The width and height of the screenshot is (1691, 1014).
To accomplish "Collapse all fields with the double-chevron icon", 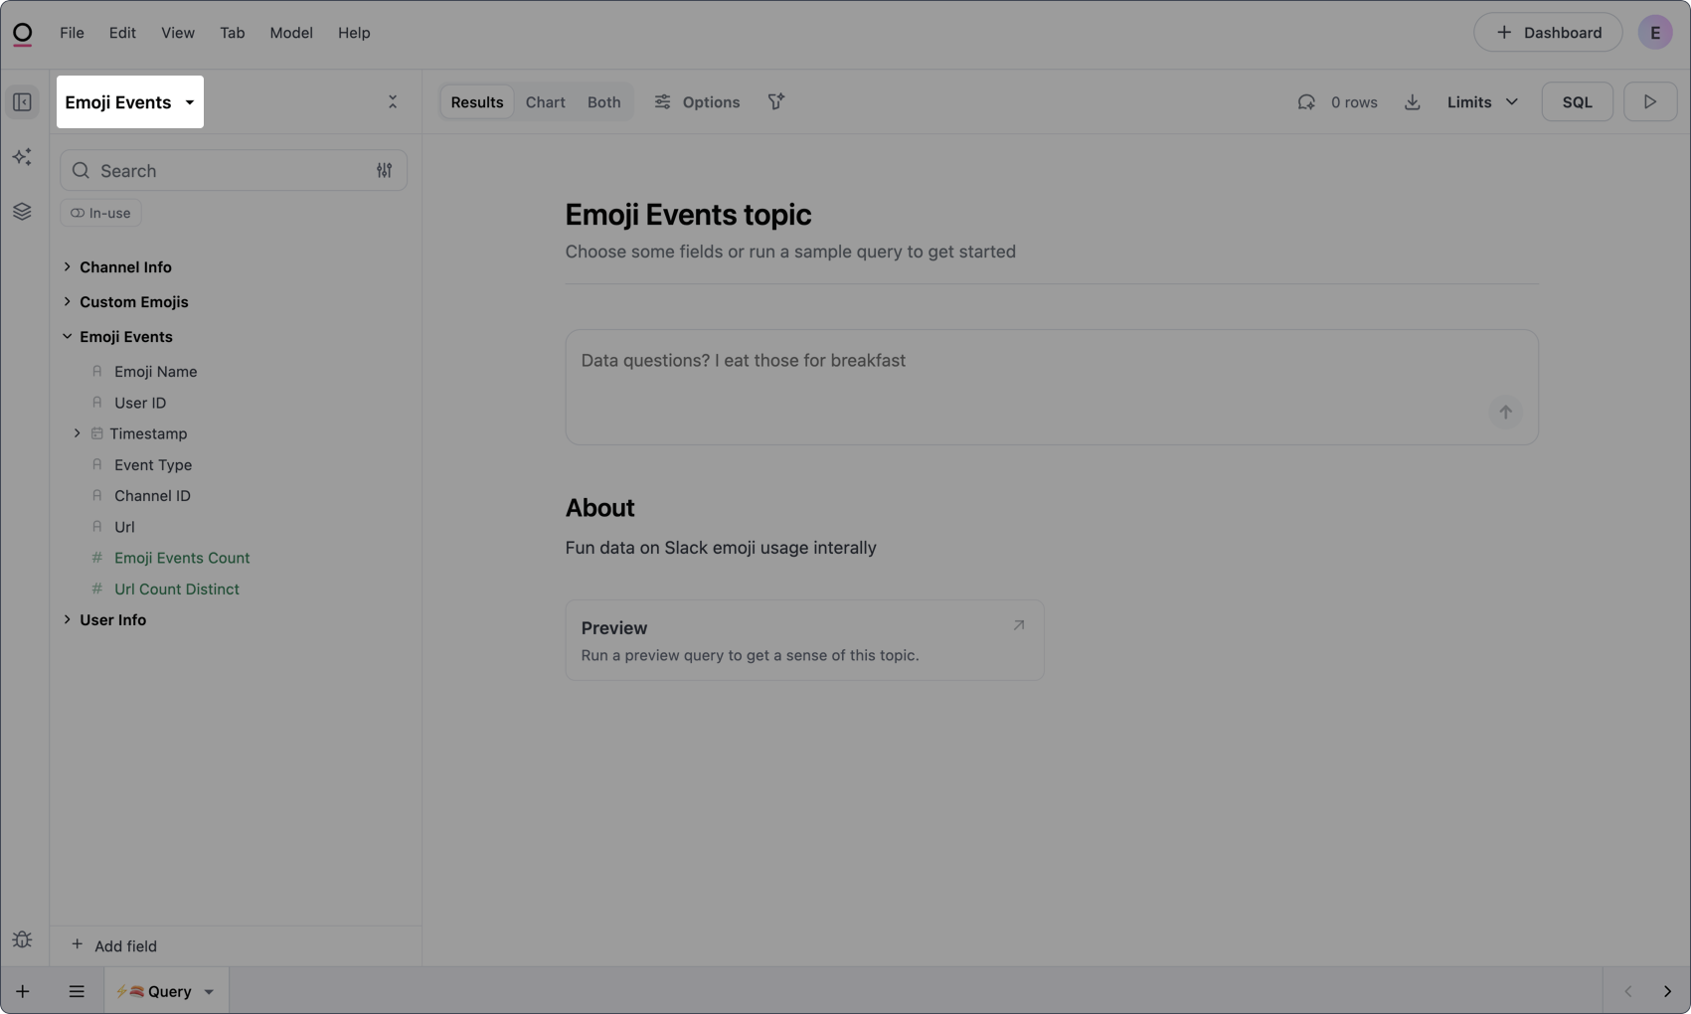I will [x=392, y=101].
